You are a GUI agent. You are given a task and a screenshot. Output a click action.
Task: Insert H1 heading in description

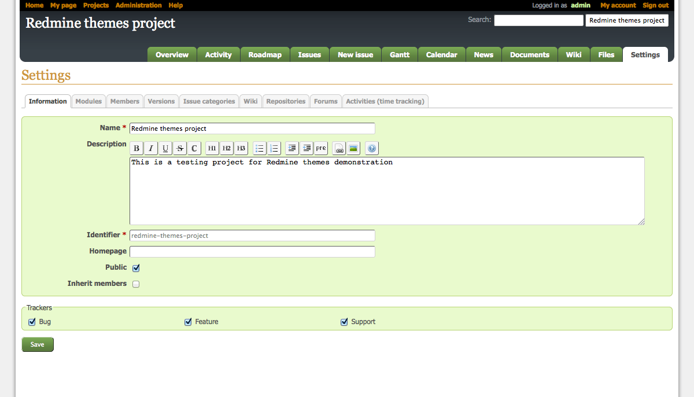coord(212,149)
